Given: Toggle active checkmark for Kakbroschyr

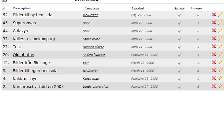Looking at the screenshot, I should [180, 79].
